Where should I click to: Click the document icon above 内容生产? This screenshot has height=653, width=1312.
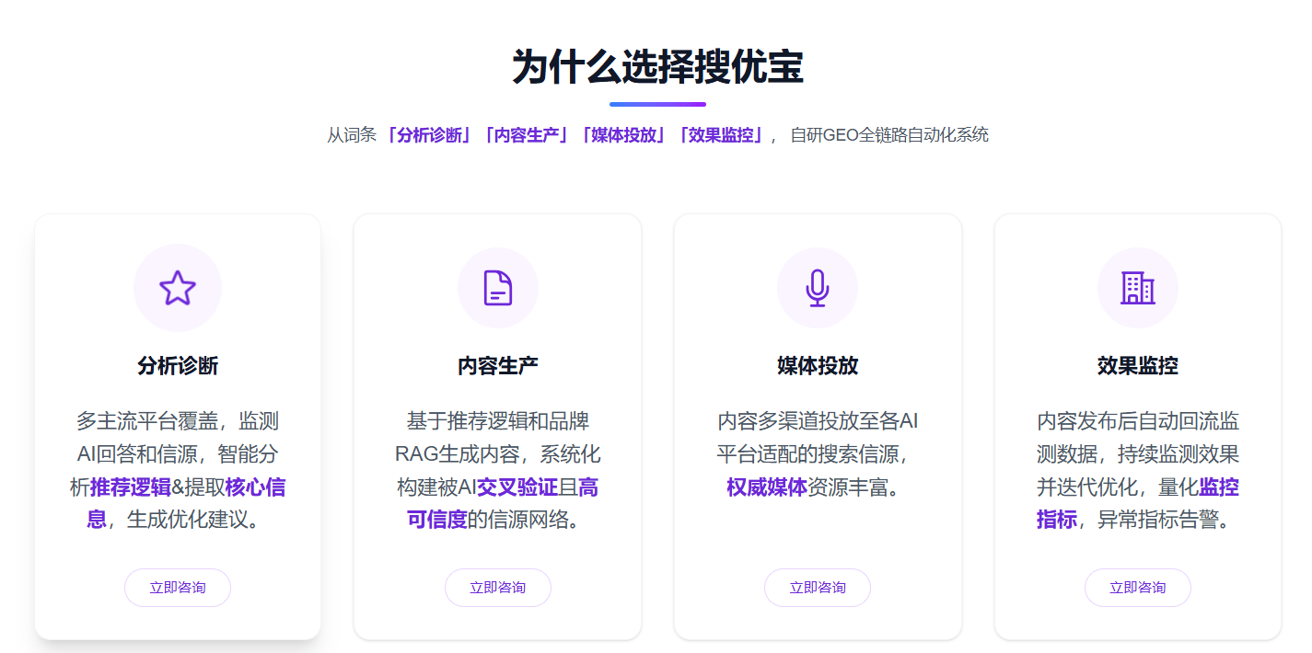click(x=498, y=288)
